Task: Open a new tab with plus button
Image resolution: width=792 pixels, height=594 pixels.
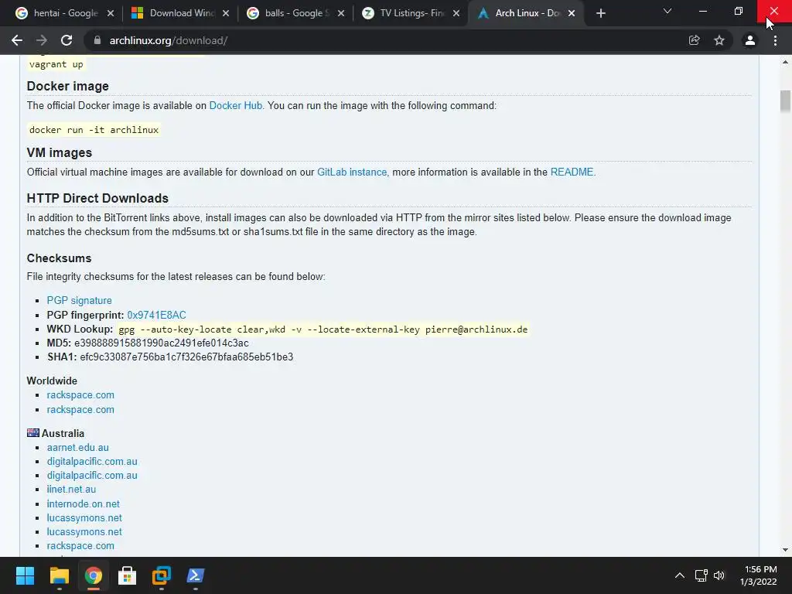Action: 600,14
